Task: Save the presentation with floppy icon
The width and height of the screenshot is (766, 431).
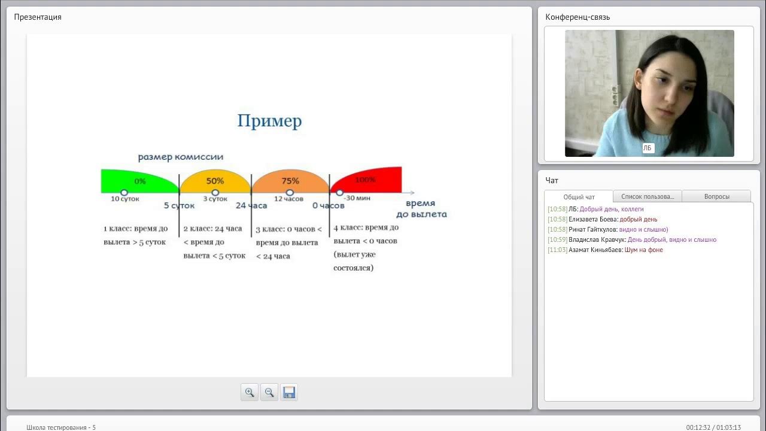Action: (289, 393)
